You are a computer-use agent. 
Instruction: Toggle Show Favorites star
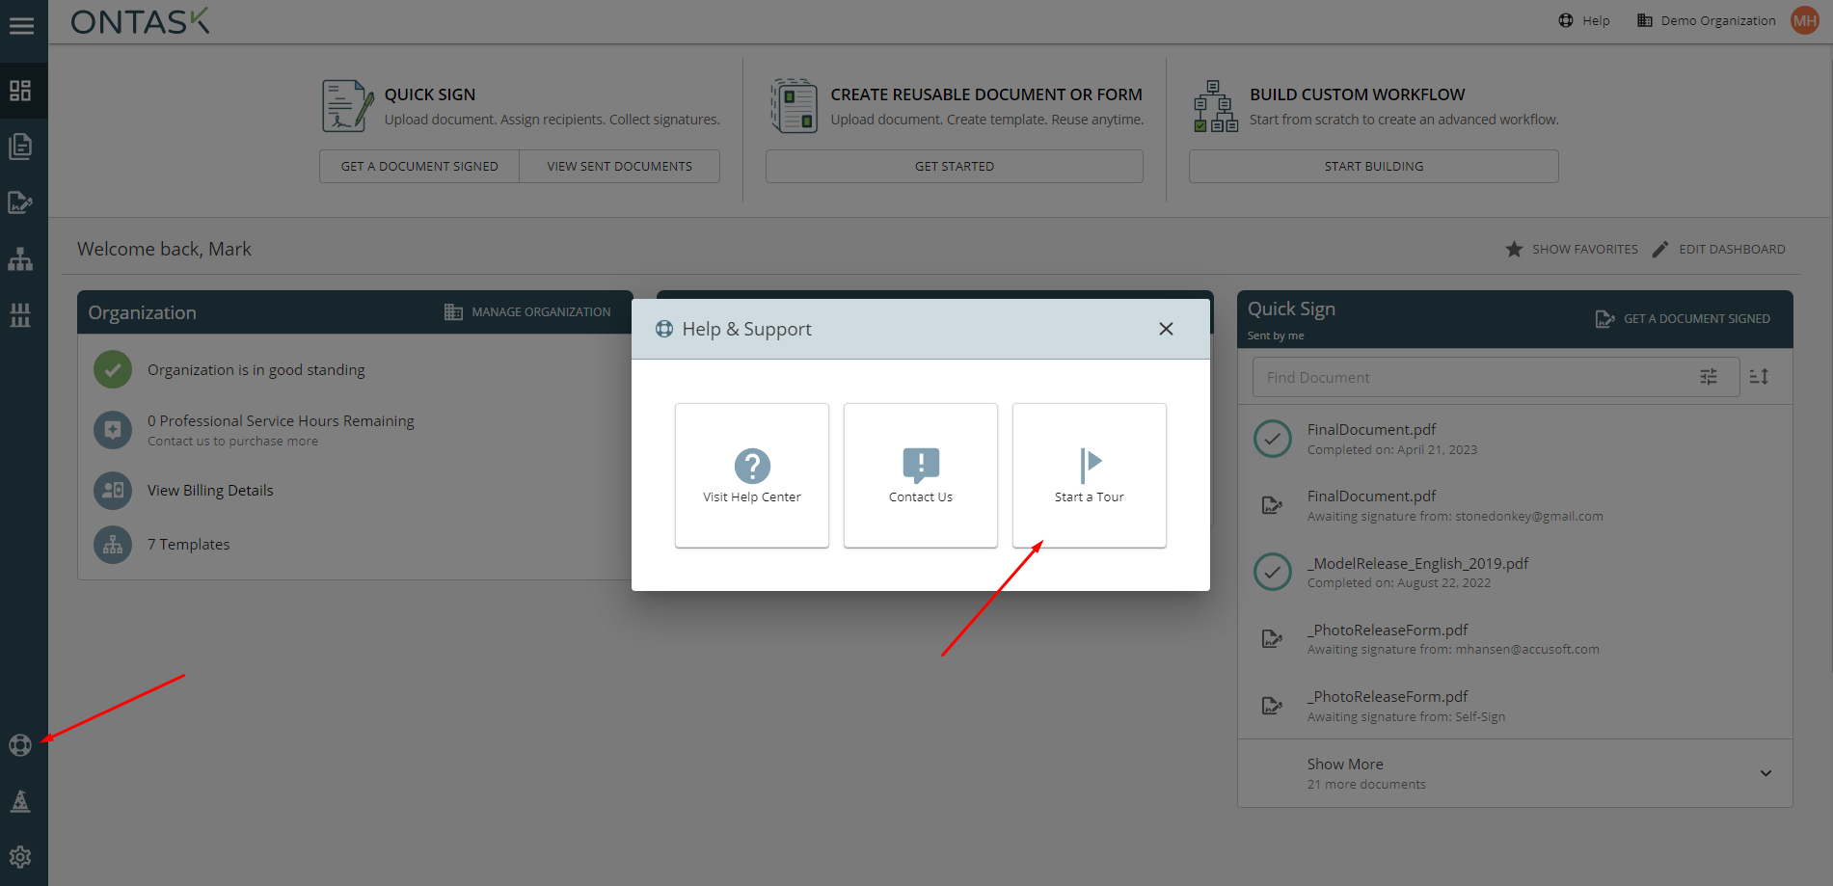[x=1572, y=249]
